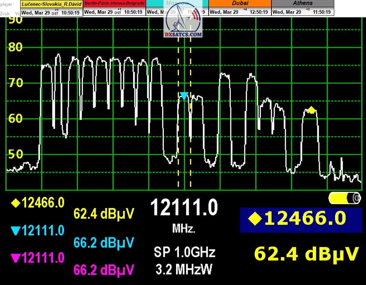Click yellow diamond icon beside 12466.0 legend

coord(16,203)
